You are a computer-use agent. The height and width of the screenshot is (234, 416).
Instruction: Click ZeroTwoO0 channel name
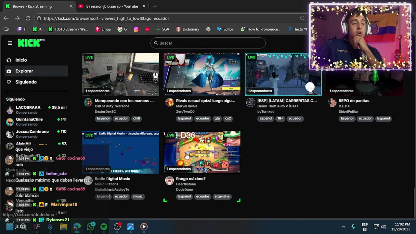[185, 111]
